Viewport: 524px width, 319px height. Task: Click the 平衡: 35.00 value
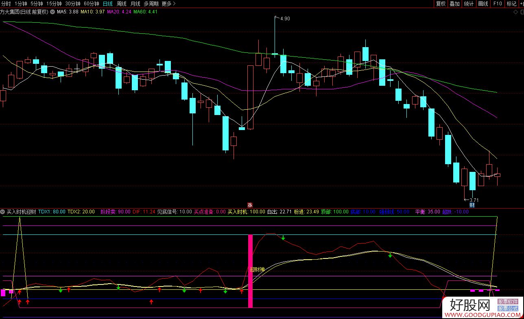tap(427, 212)
